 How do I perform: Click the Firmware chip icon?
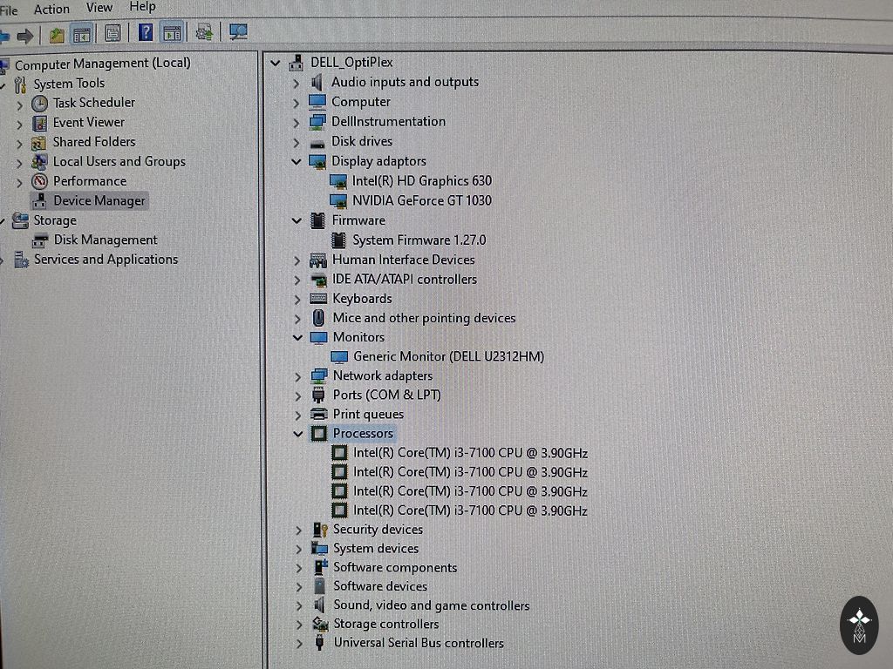click(317, 220)
